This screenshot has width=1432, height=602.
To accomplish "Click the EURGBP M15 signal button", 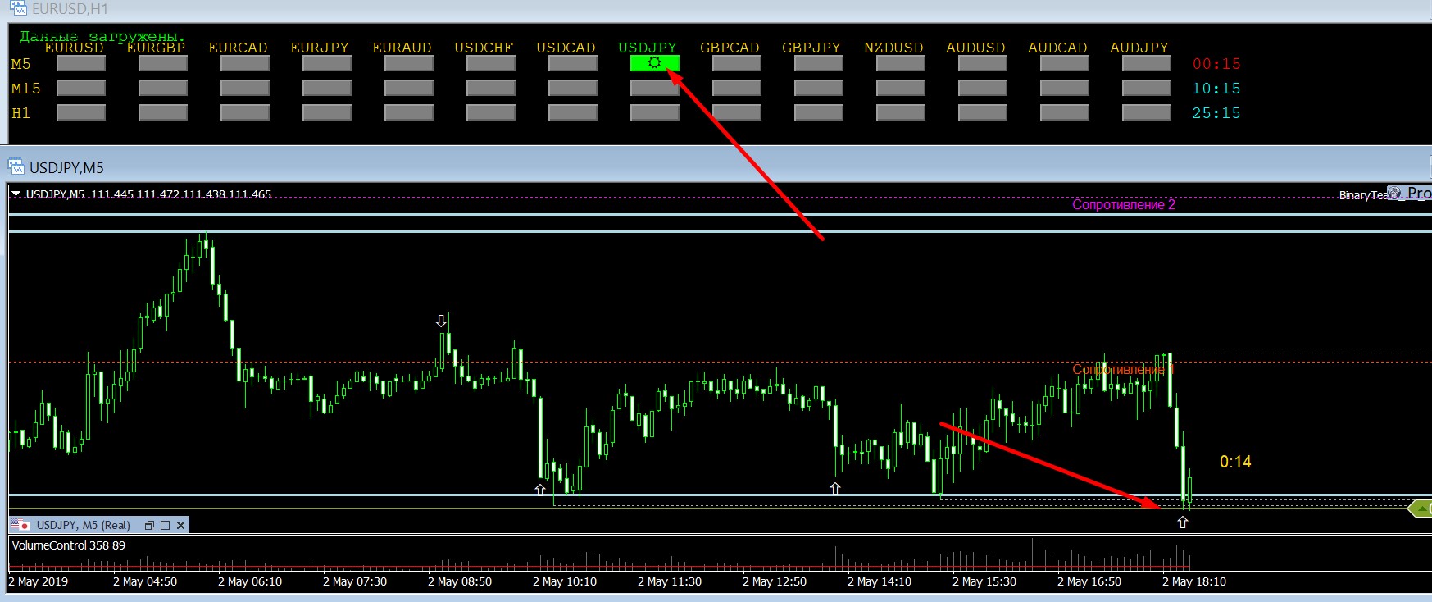I will (x=162, y=88).
